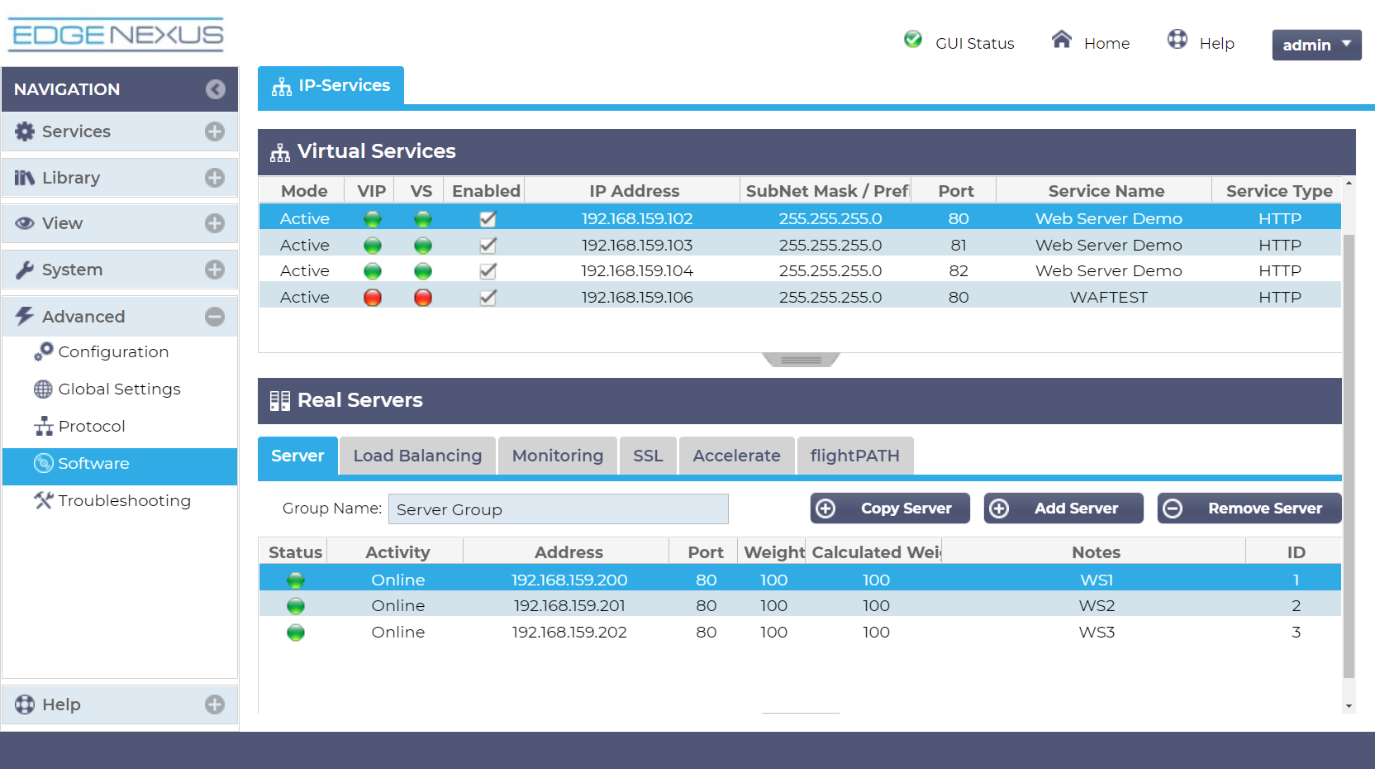Expand the View section plus button

coord(215,223)
